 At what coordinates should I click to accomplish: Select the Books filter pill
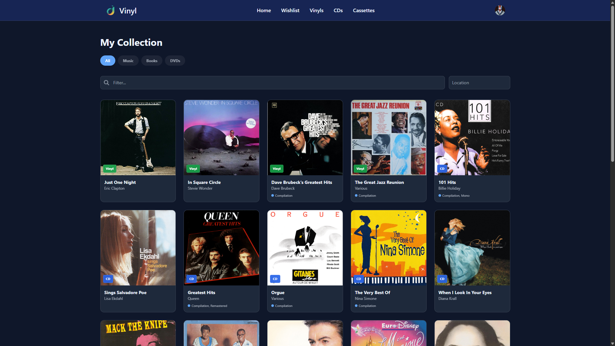152,61
